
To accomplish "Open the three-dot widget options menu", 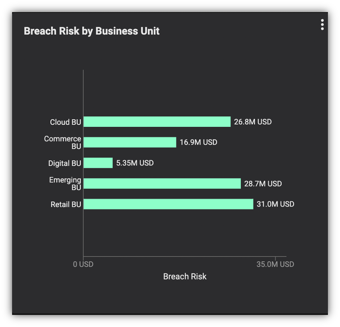I will tap(322, 25).
